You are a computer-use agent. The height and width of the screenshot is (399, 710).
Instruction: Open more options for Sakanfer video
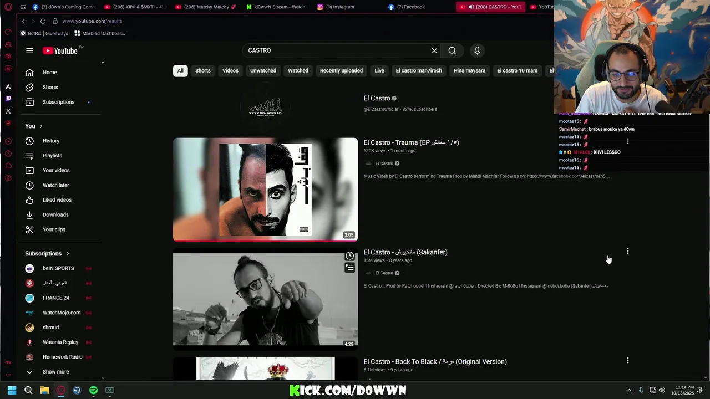[627, 251]
